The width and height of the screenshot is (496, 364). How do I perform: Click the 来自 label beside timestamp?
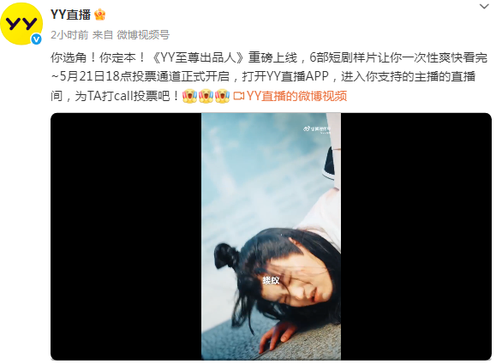[x=103, y=35]
